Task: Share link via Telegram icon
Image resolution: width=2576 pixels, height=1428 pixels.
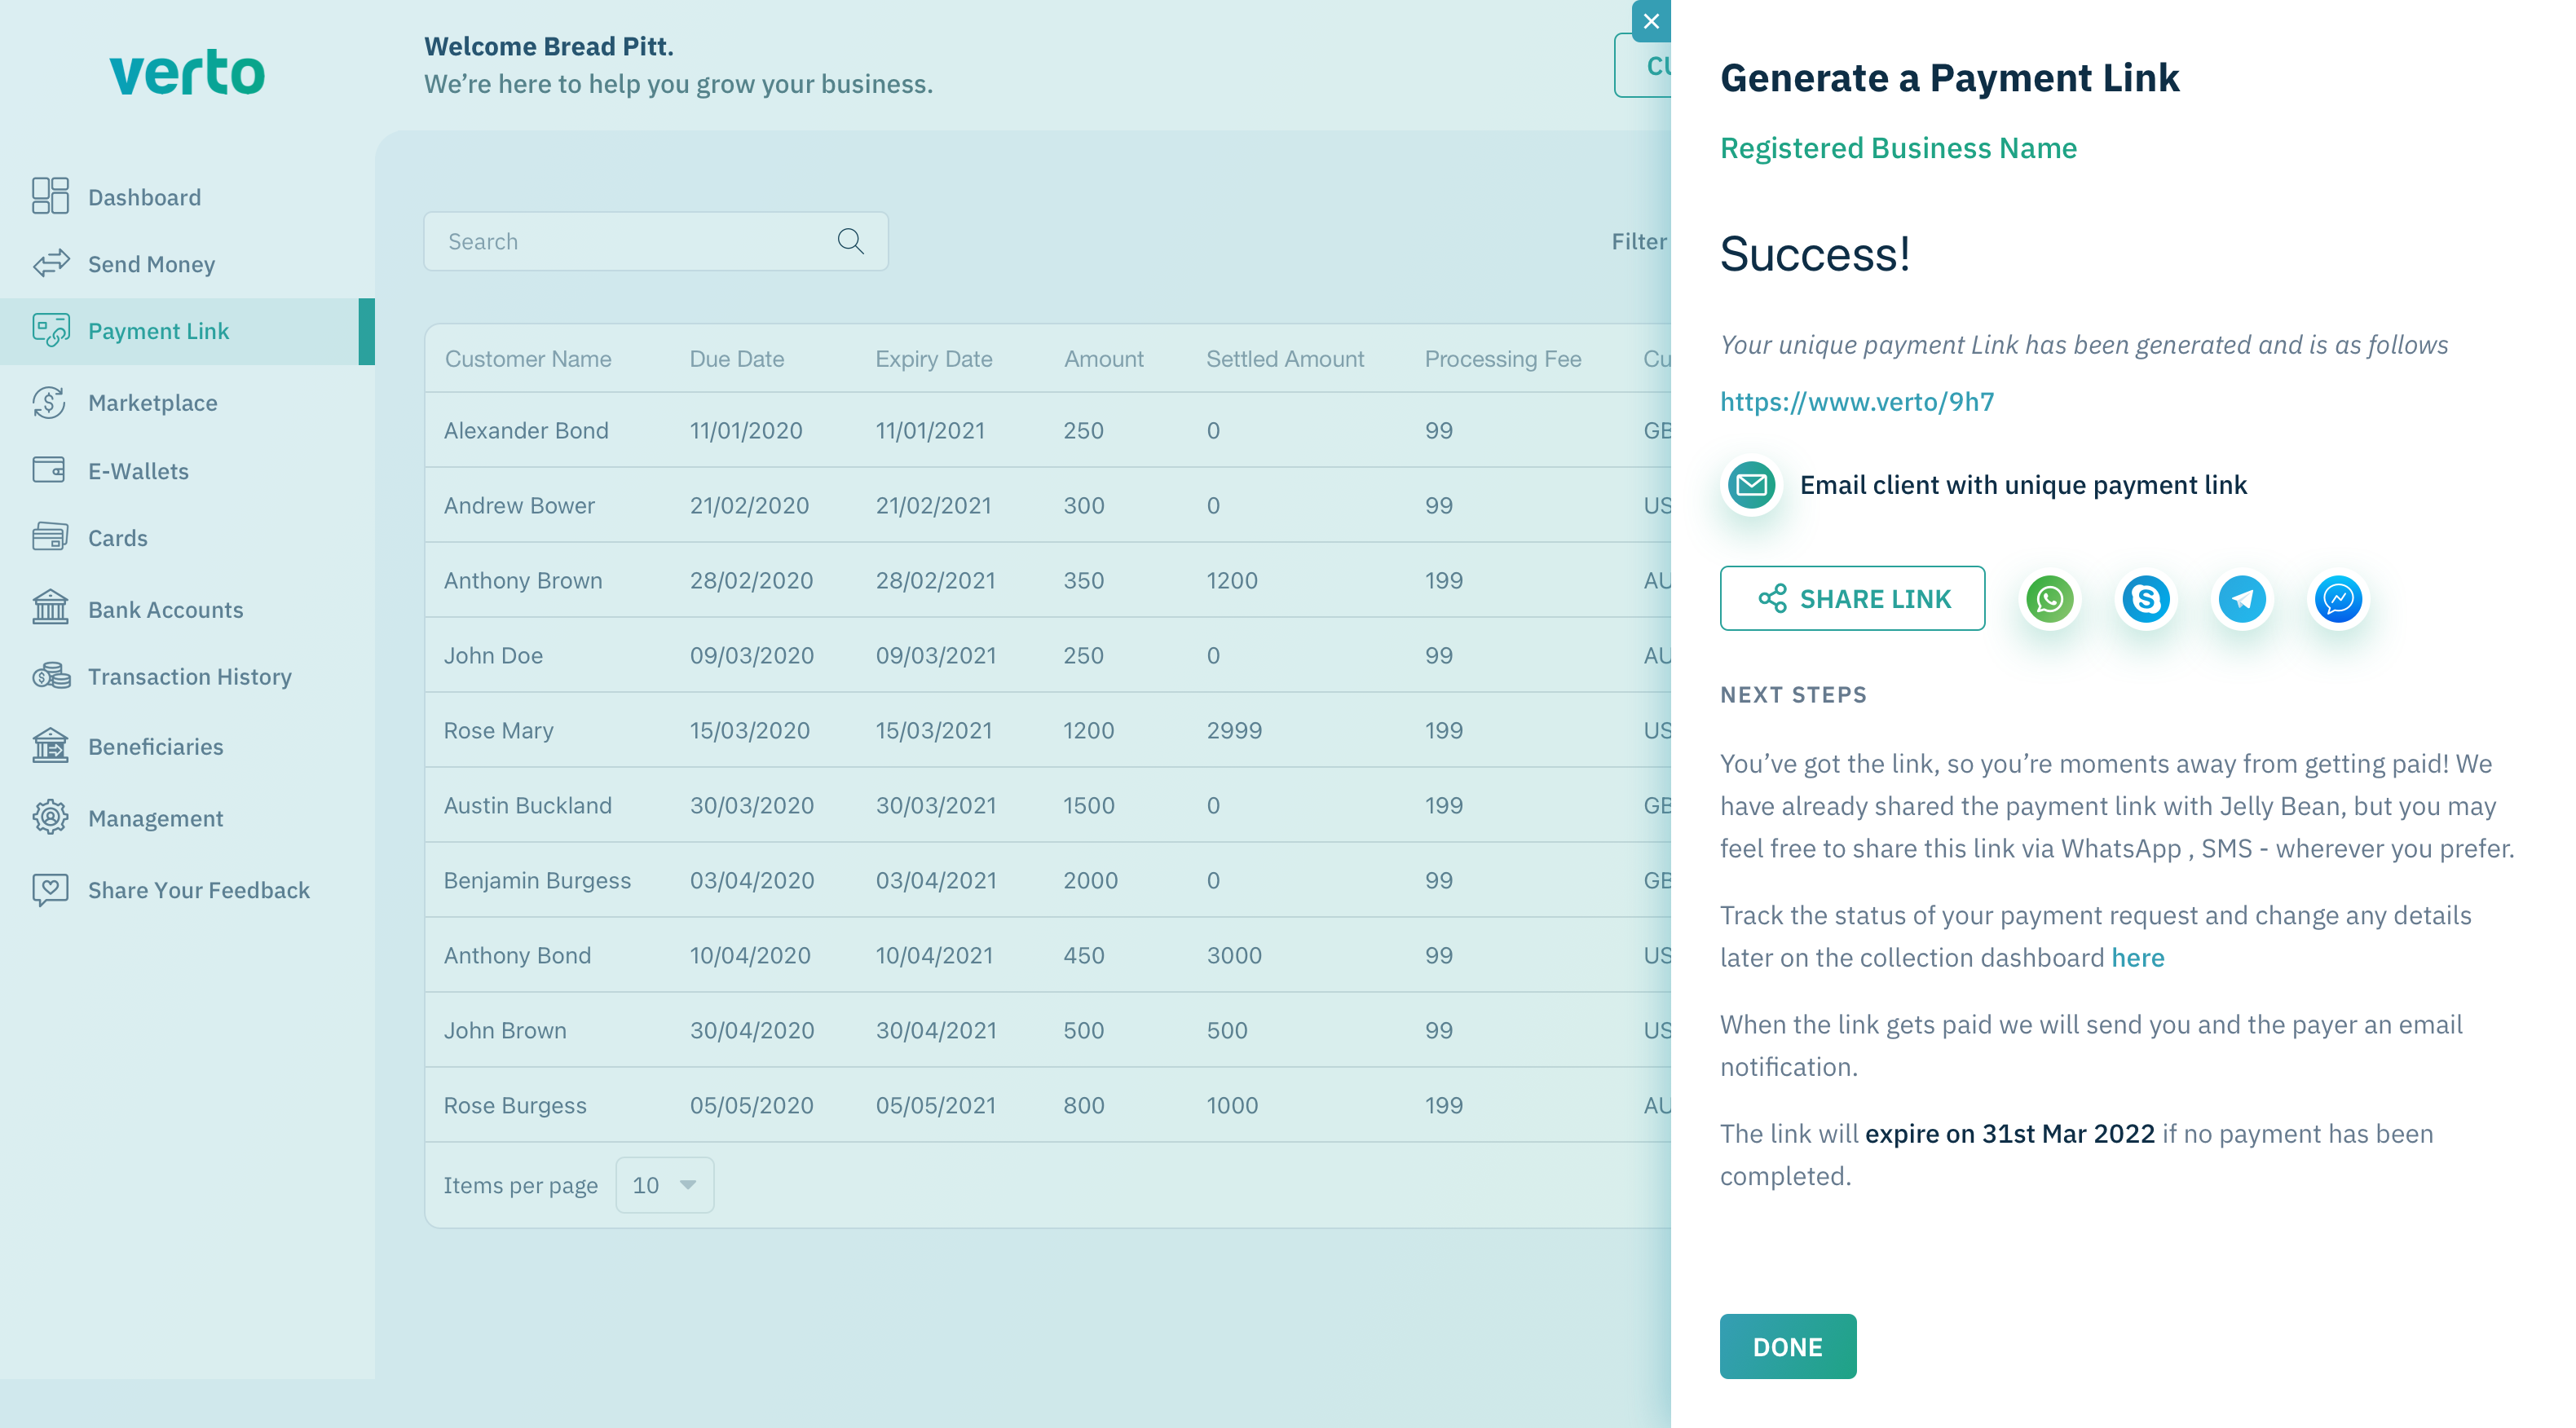Action: point(2242,599)
